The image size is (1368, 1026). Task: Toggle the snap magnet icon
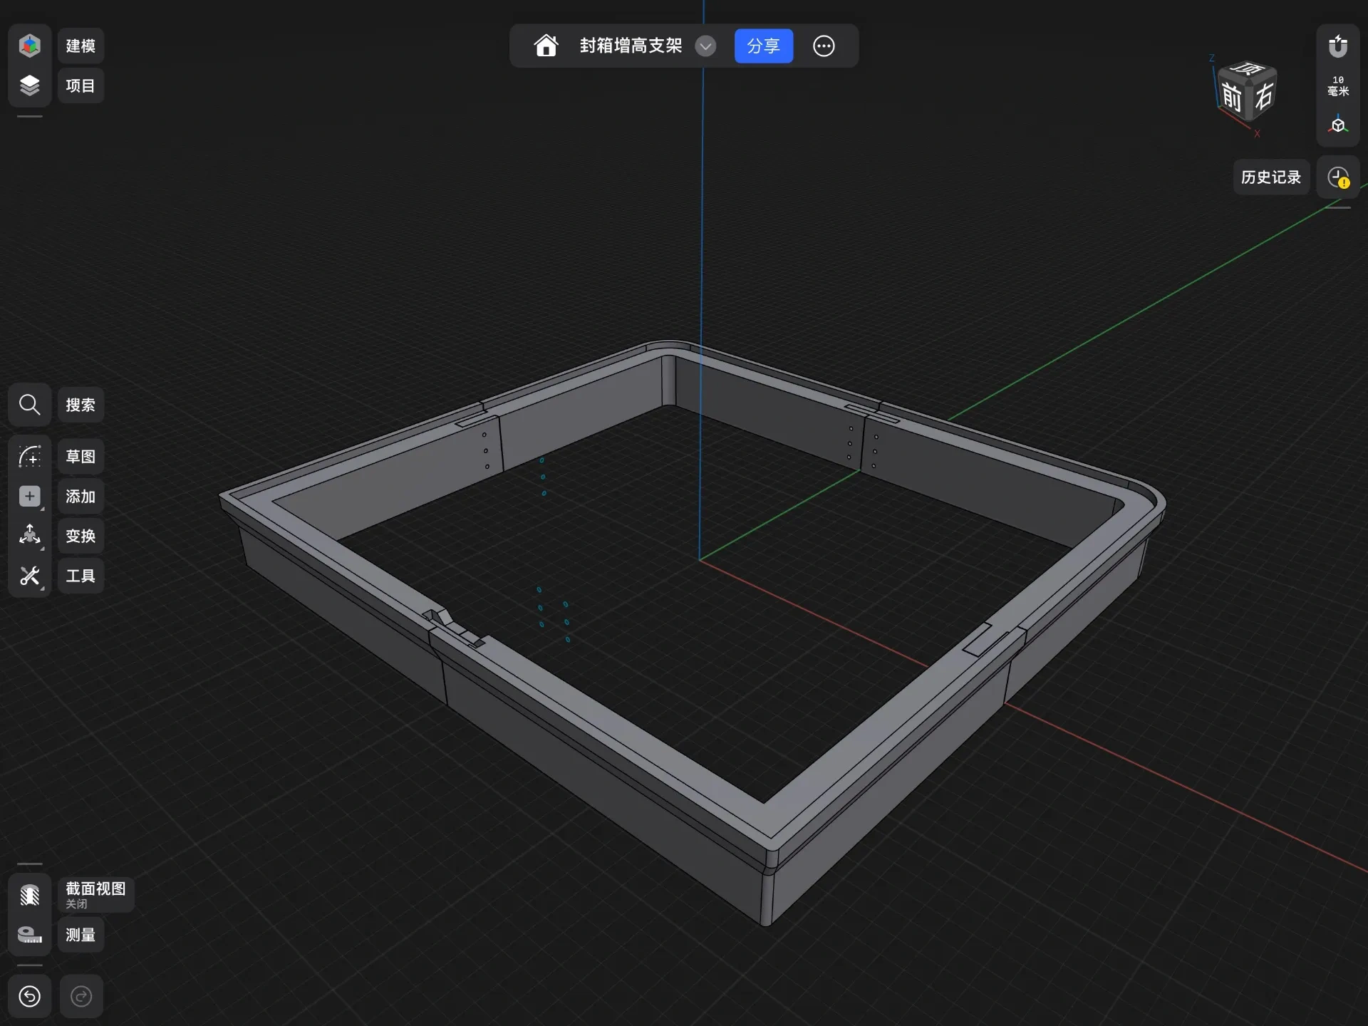tap(1338, 46)
